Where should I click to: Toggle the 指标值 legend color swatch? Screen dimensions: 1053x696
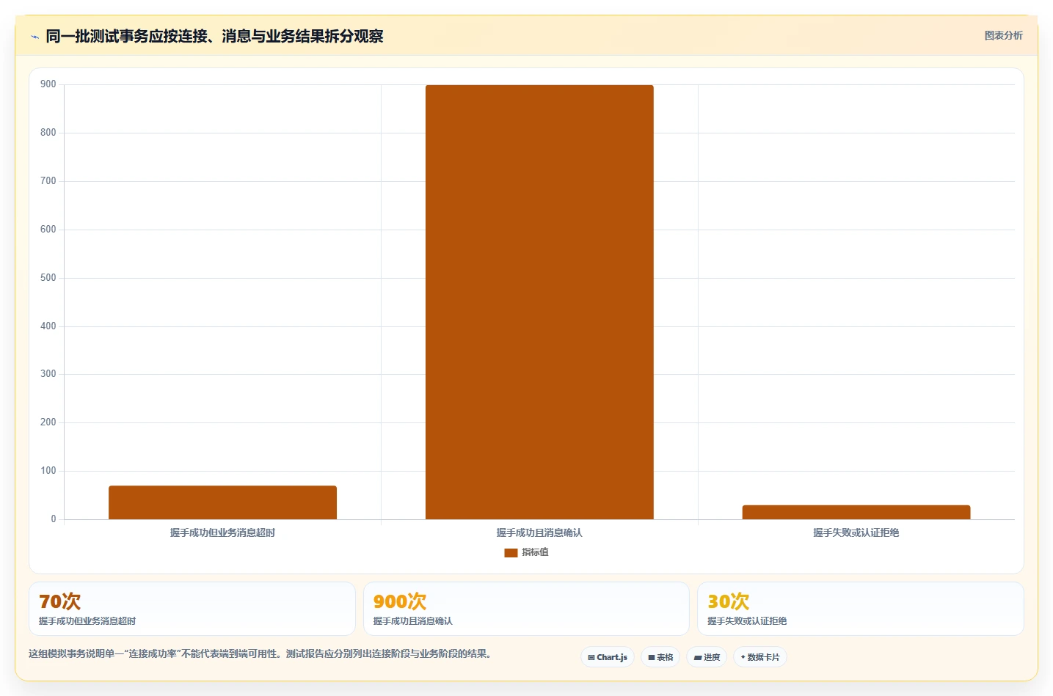tap(511, 553)
